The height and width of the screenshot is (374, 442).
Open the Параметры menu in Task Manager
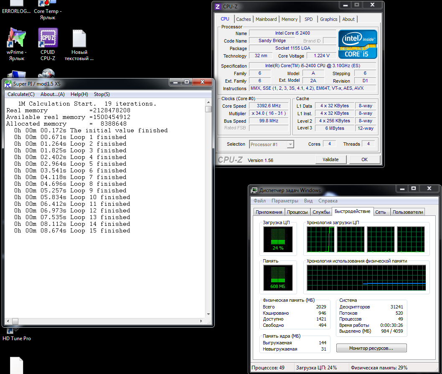tap(285, 201)
